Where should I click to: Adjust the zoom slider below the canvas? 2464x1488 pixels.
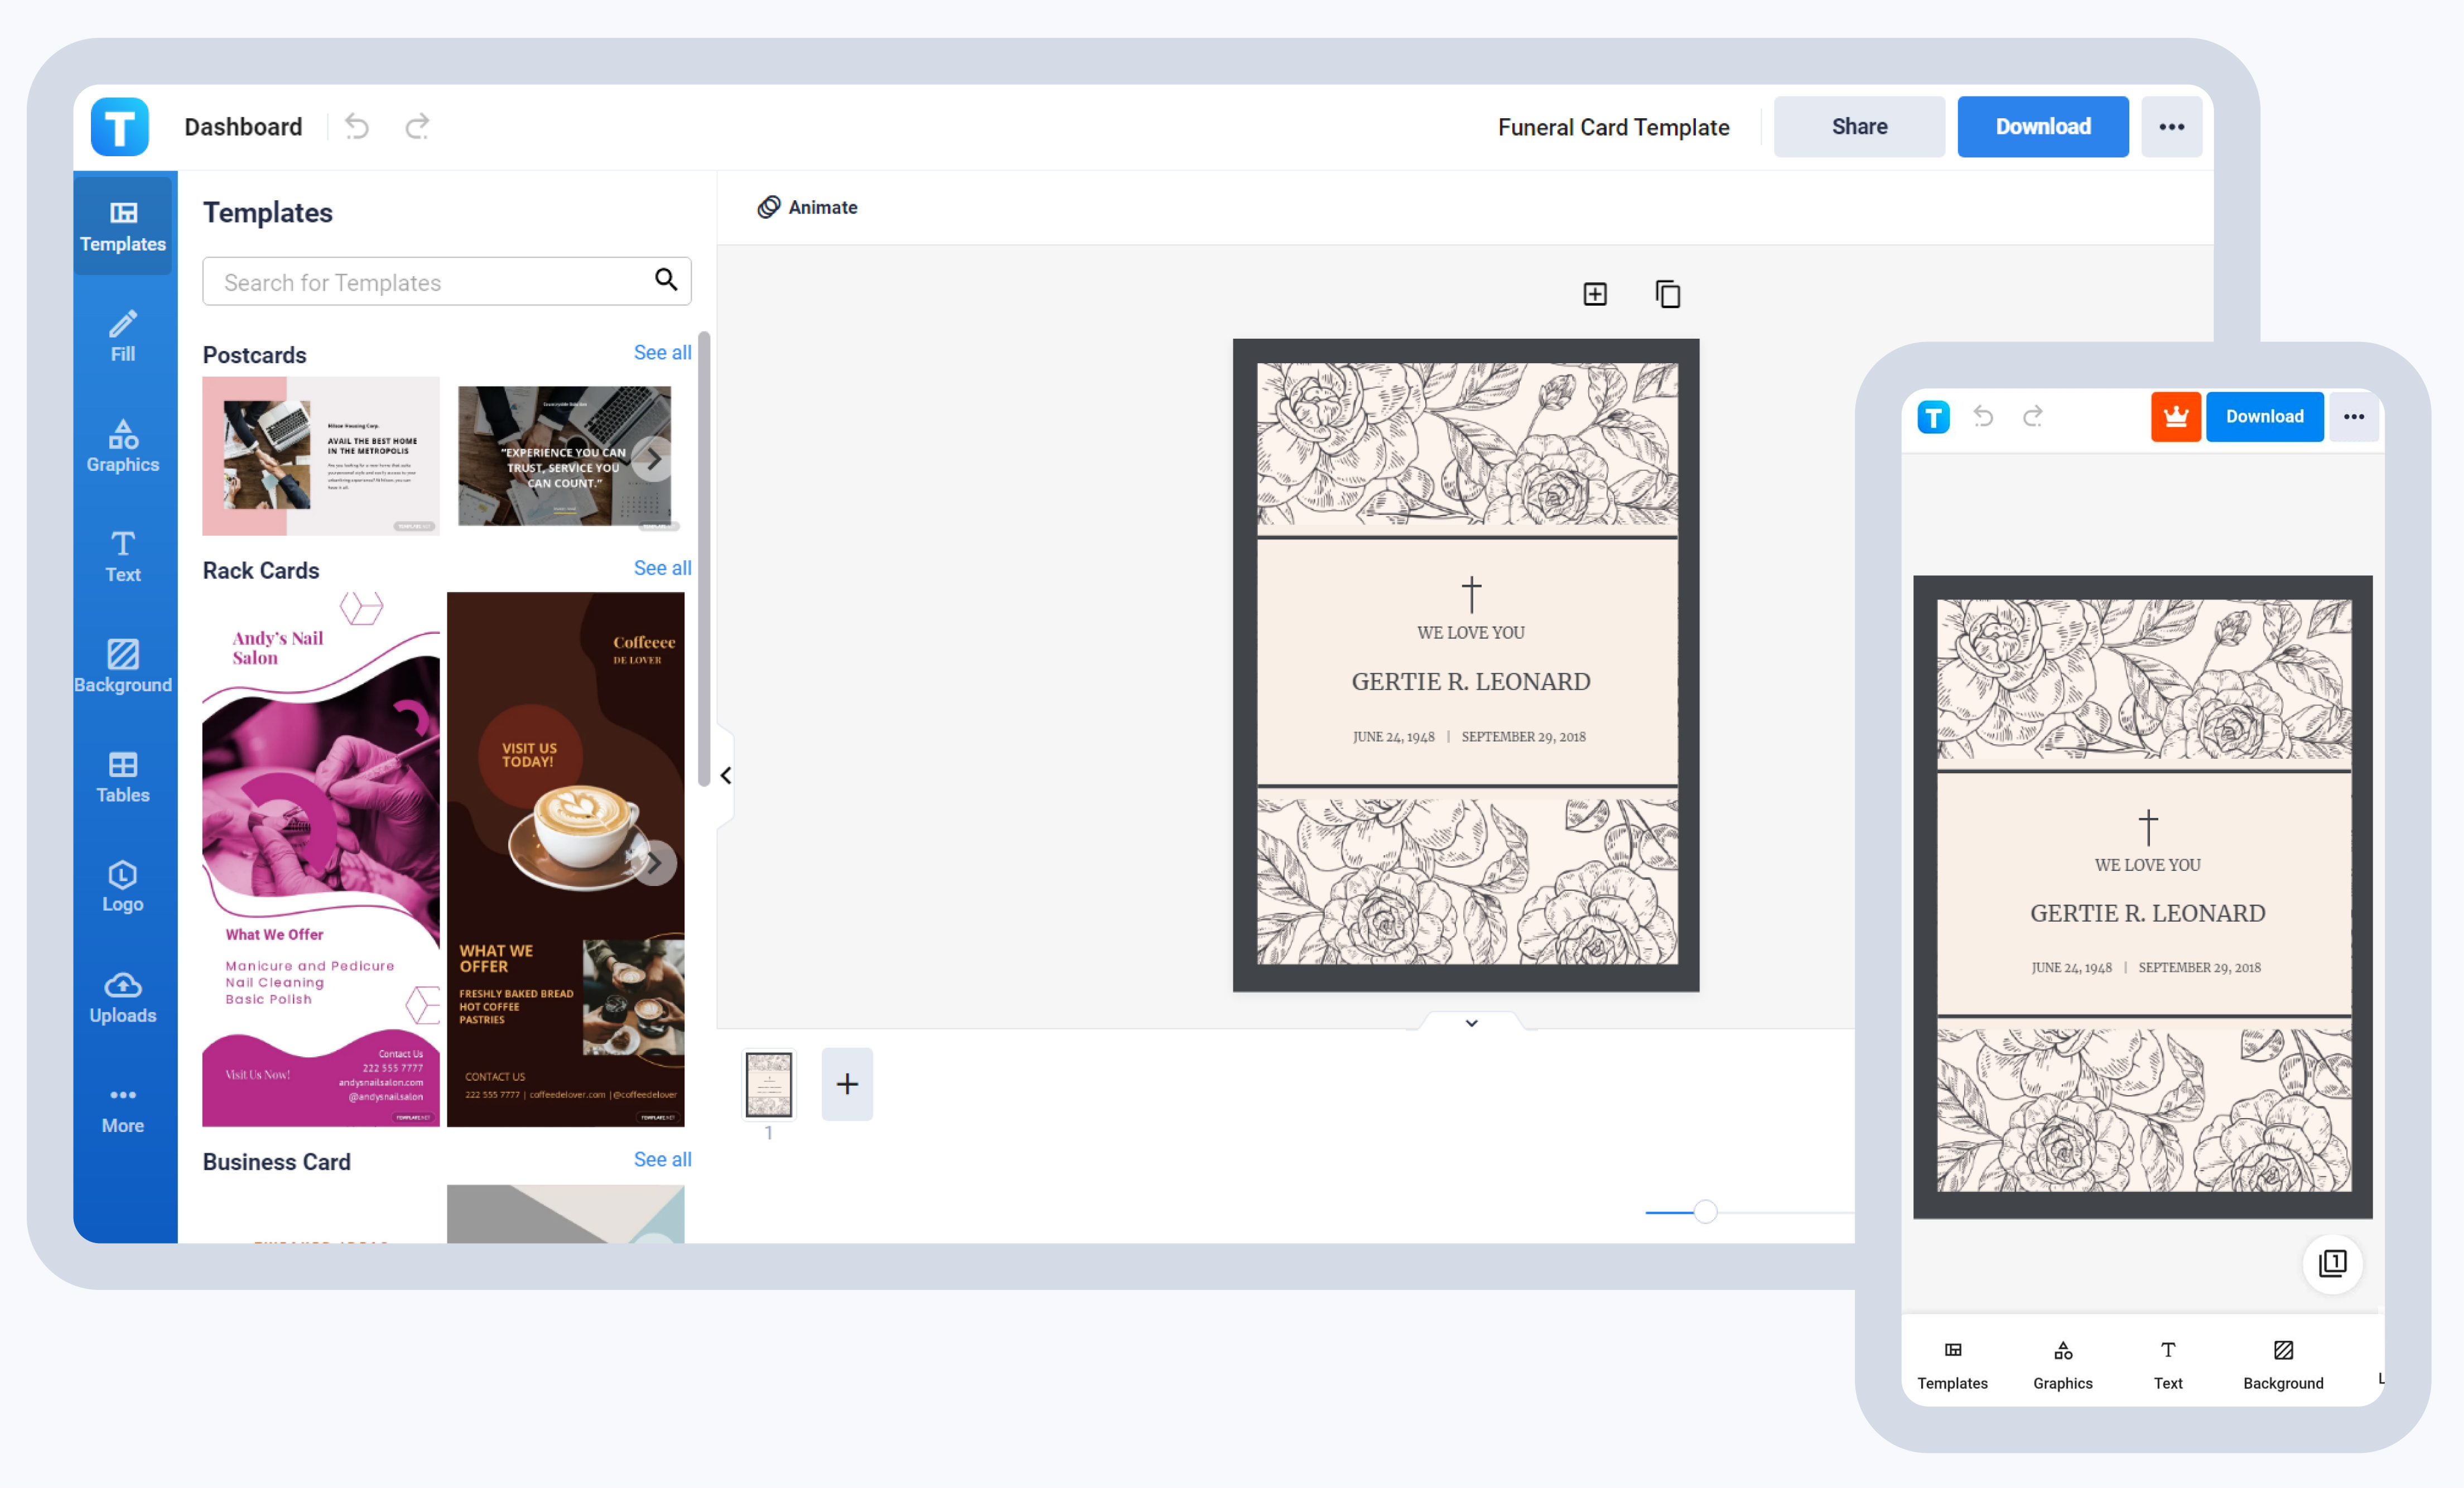click(x=1705, y=1211)
